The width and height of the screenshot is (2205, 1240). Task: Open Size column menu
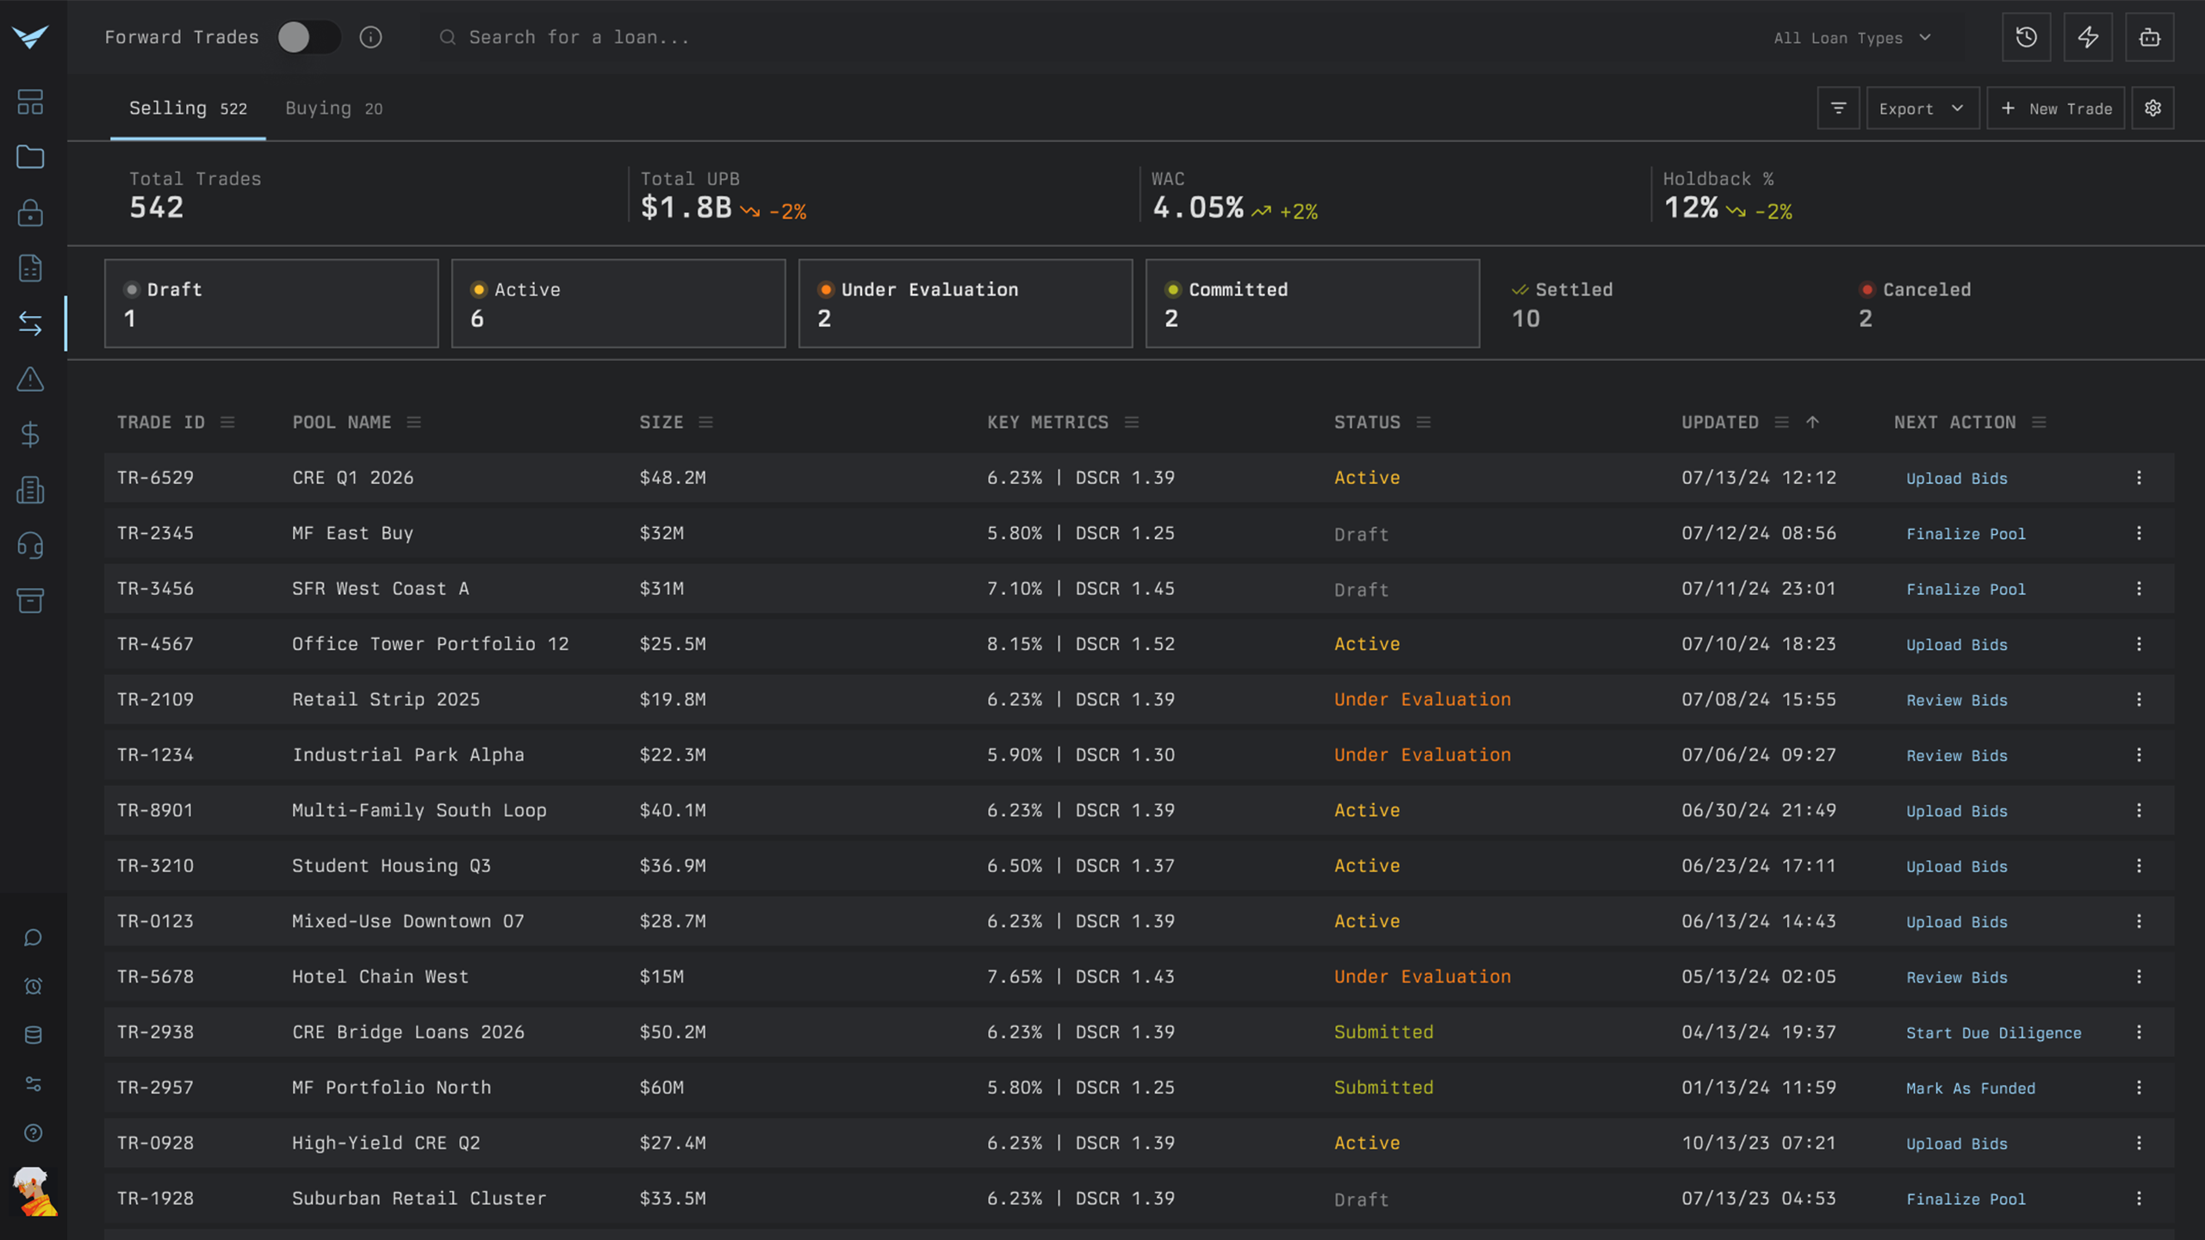point(705,422)
